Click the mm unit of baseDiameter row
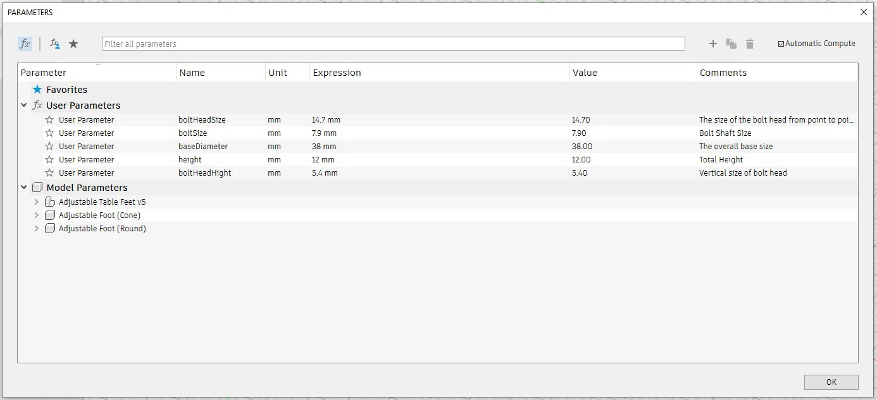 click(274, 146)
